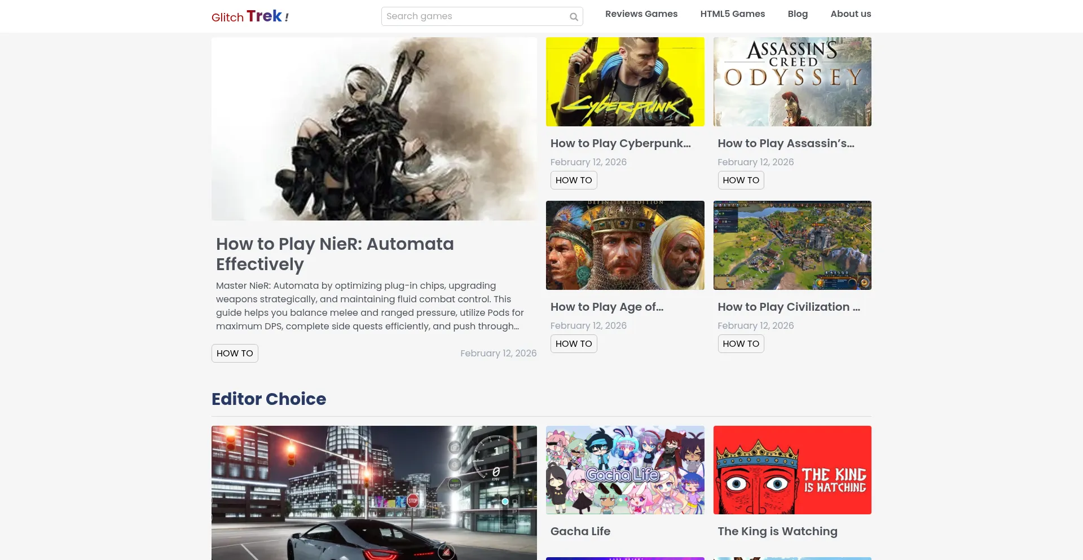Screen dimensions: 1083x560
Task: Open the Gacha Life thumbnail
Action: pos(625,470)
